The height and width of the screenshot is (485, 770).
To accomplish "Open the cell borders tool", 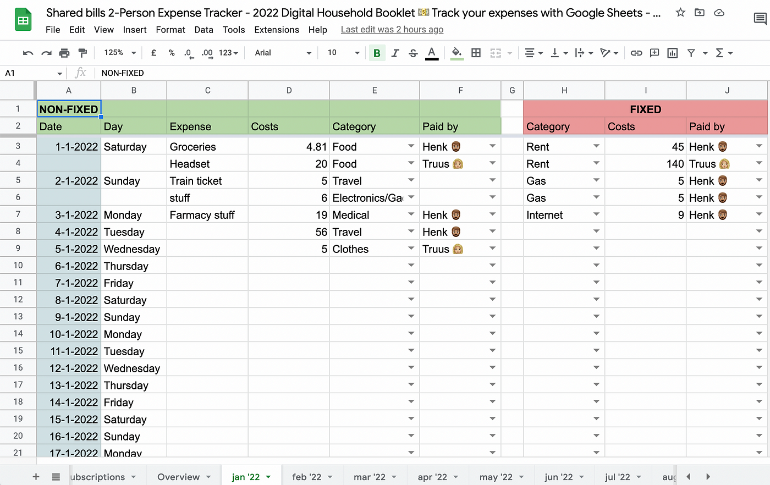I will (x=476, y=53).
